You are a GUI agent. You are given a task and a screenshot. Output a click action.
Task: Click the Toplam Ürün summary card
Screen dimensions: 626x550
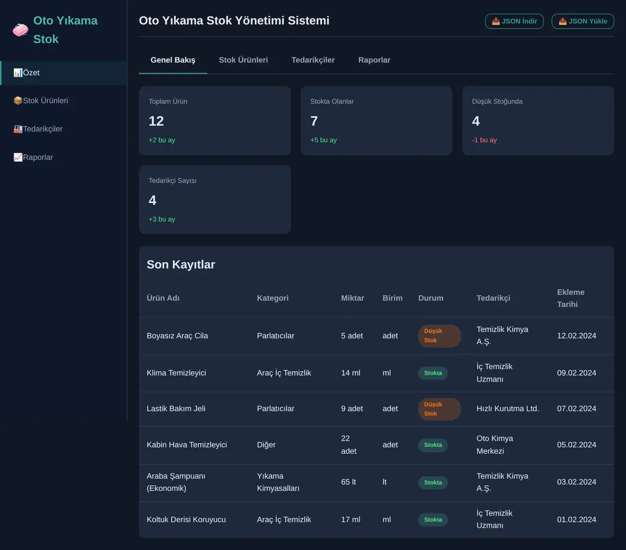coord(215,120)
